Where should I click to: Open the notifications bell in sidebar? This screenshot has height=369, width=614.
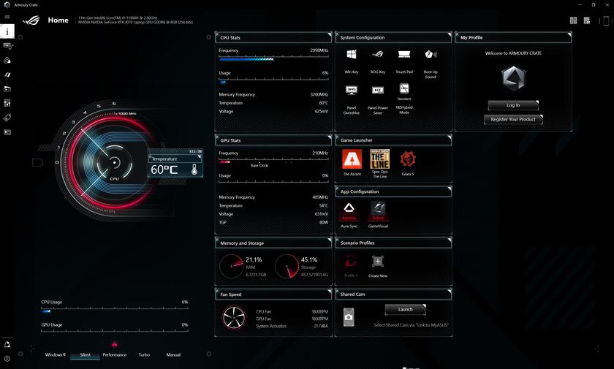tap(7, 344)
